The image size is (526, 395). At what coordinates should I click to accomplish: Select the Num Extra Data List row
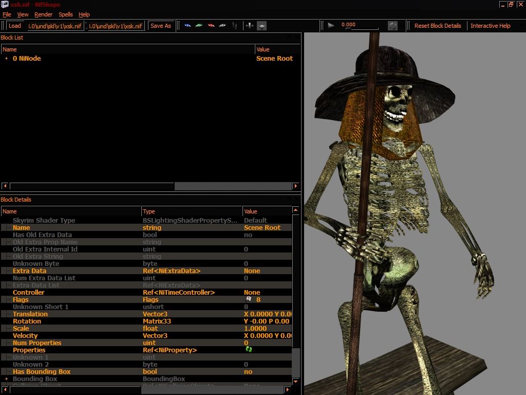pos(146,278)
